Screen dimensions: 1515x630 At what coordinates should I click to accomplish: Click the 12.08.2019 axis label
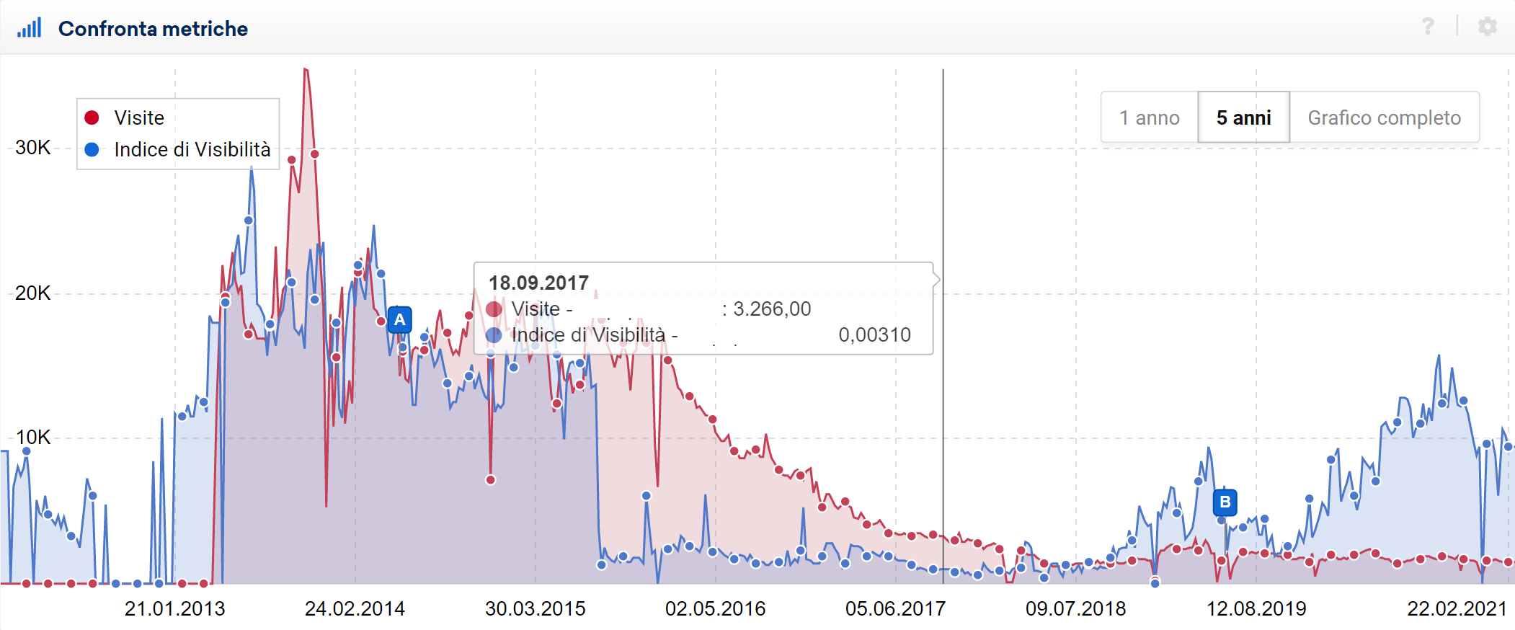pos(1256,609)
